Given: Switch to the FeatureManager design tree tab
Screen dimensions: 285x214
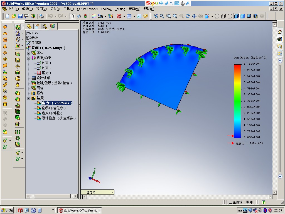Looking at the screenshot, I should click(x=29, y=26).
